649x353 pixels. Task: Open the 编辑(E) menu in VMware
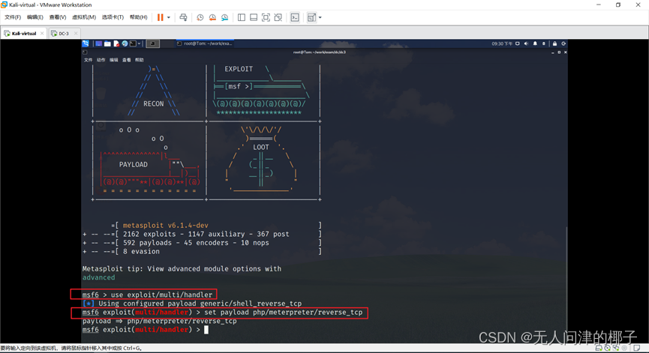35,17
